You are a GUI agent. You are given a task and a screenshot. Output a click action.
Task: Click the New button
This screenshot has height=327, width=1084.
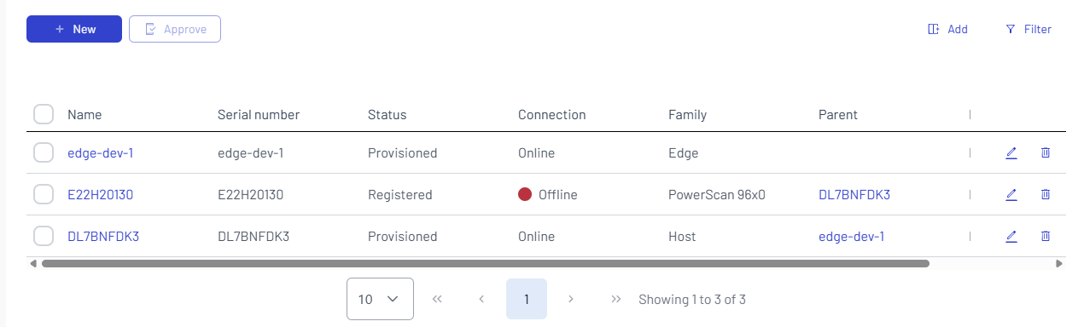pos(74,29)
